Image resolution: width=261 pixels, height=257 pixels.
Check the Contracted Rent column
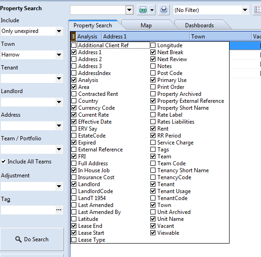pyautogui.click(x=74, y=94)
